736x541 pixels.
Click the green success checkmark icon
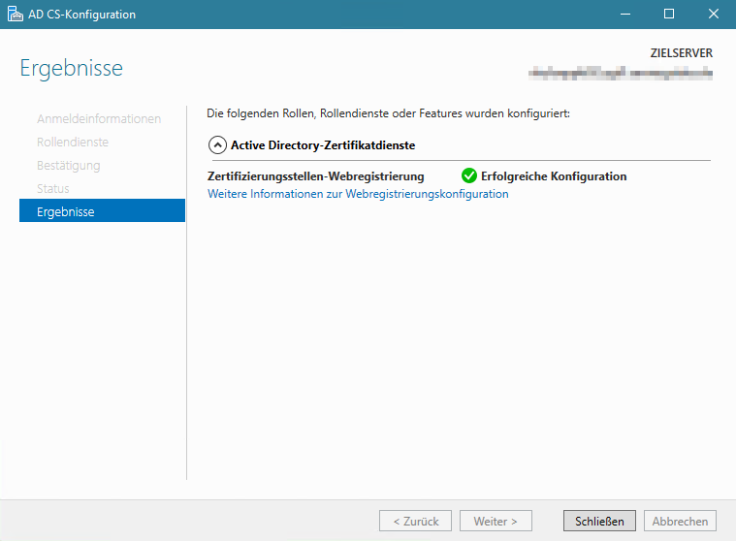pyautogui.click(x=469, y=175)
